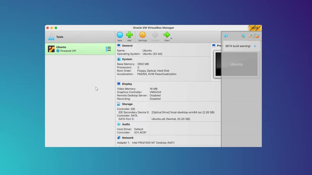This screenshot has height=175, width=312.
Task: Open the Ubuntu machine tools menu icon
Action: click(x=108, y=49)
